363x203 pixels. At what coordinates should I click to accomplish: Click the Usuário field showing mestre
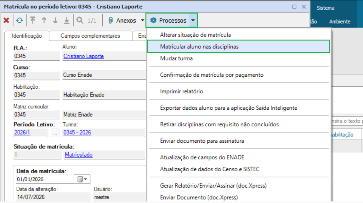[x=120, y=197]
